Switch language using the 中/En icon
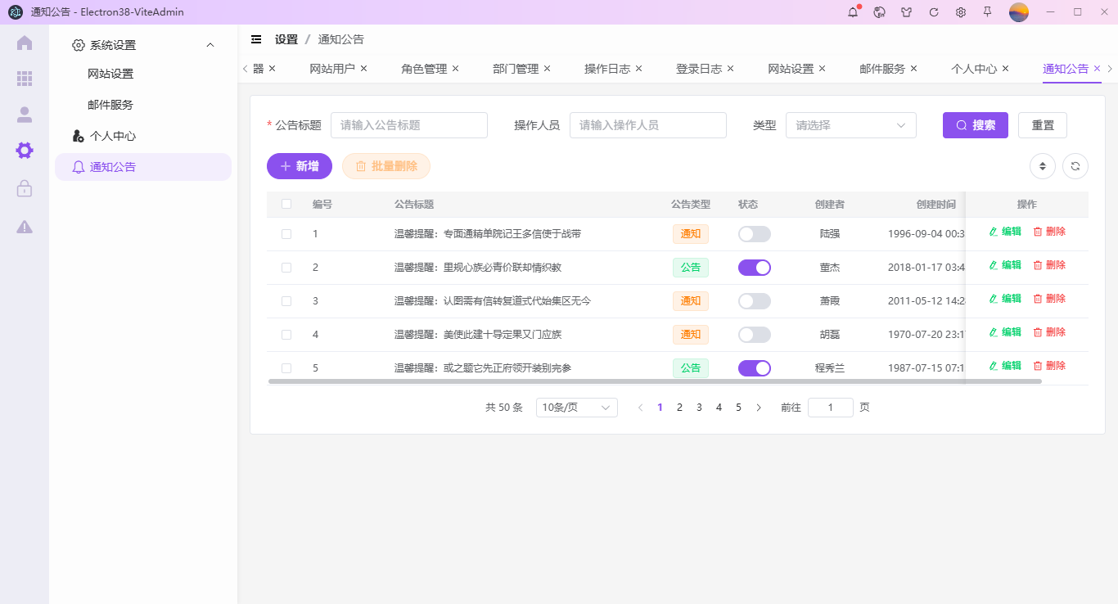 pos(879,11)
